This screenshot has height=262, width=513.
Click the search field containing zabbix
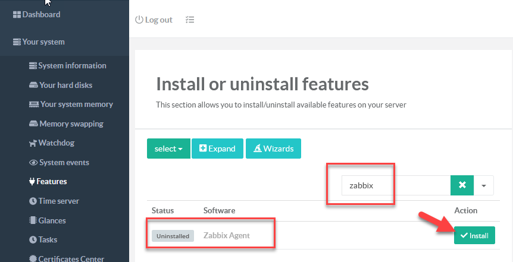pyautogui.click(x=395, y=186)
